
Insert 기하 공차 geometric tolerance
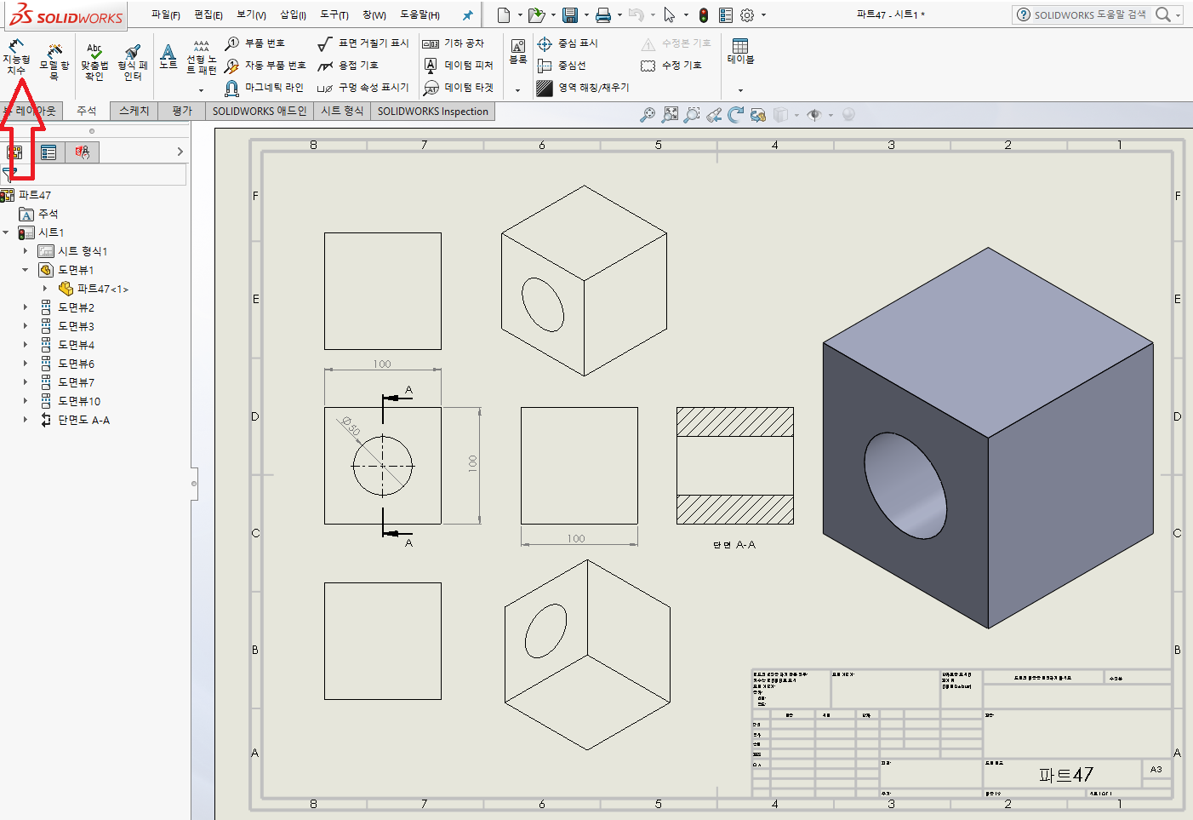(x=454, y=43)
